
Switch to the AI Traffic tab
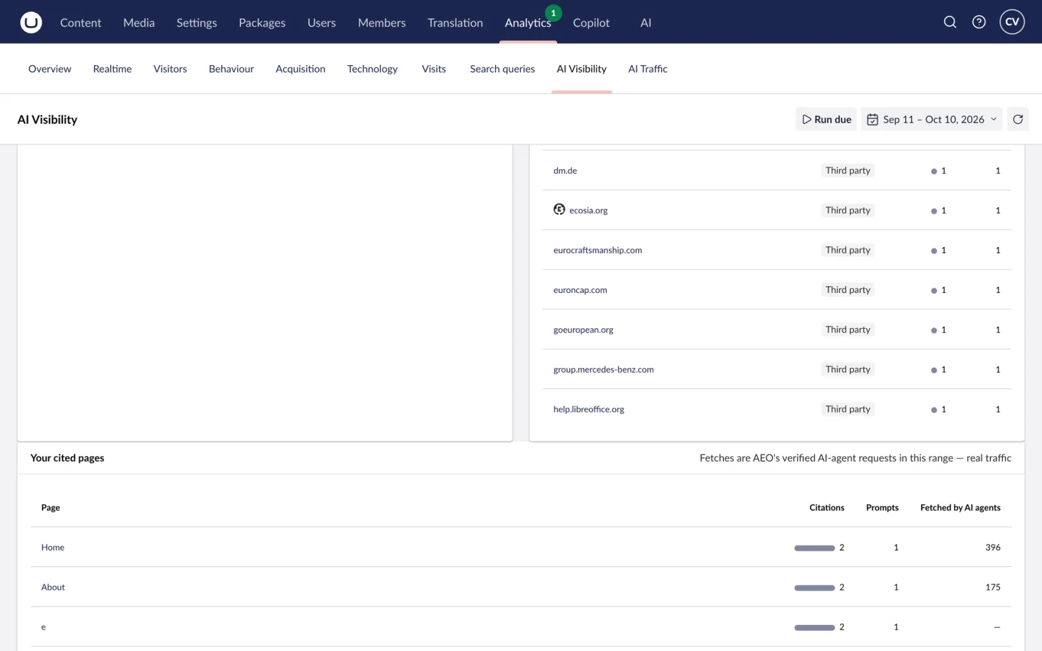pos(647,69)
